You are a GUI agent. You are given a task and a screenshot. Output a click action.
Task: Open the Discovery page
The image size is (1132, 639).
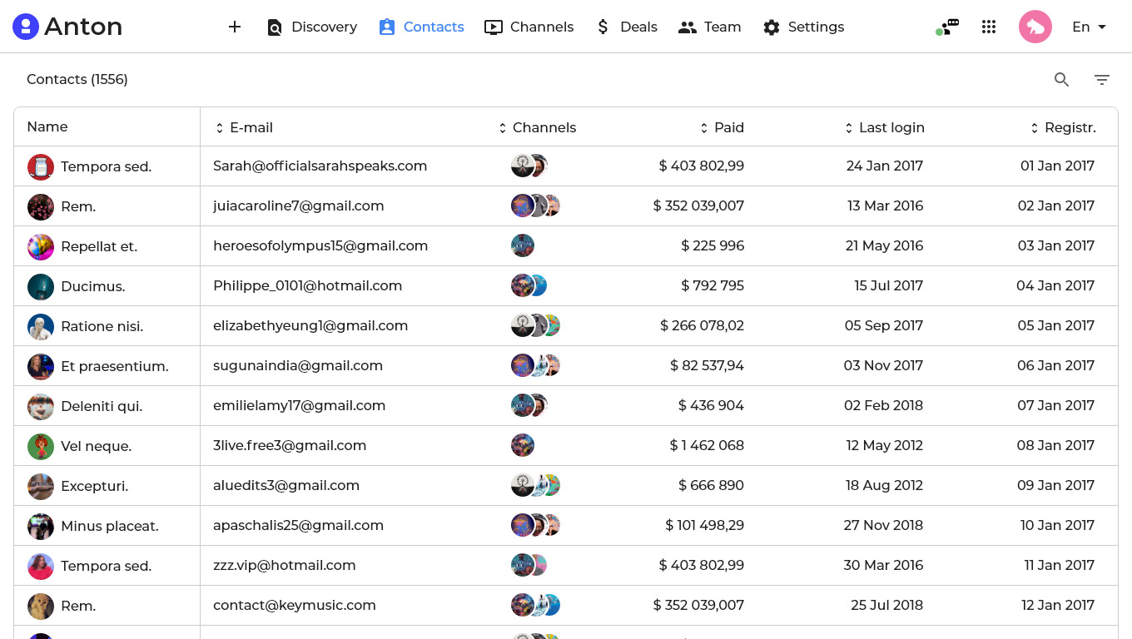coord(312,27)
